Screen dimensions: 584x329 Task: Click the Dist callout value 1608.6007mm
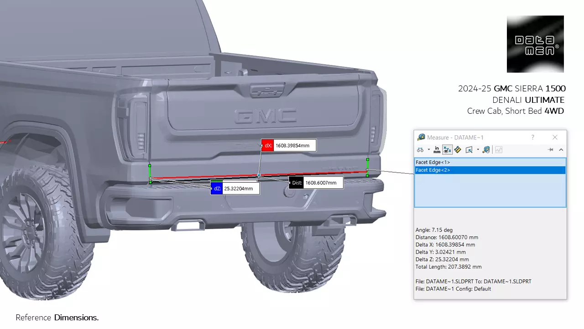(323, 183)
